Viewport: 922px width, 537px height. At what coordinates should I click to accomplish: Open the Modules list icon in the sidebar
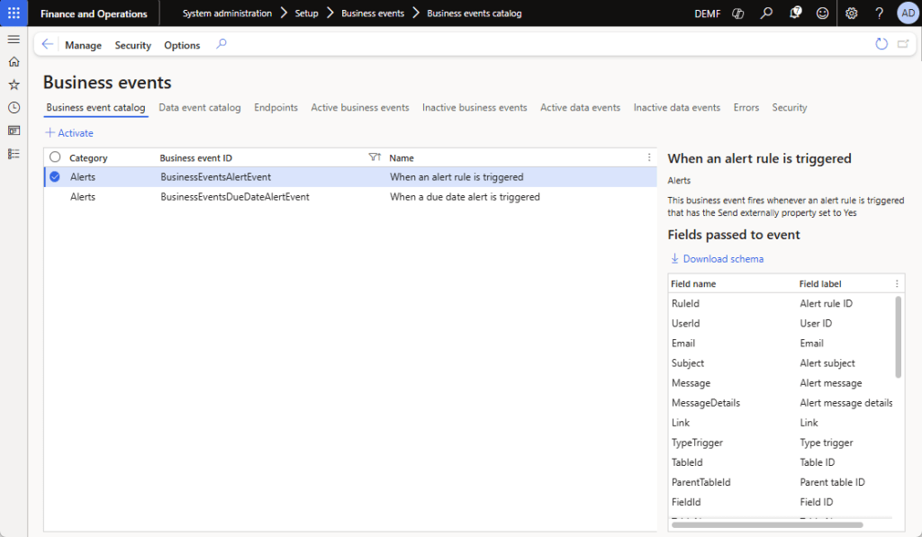13,153
